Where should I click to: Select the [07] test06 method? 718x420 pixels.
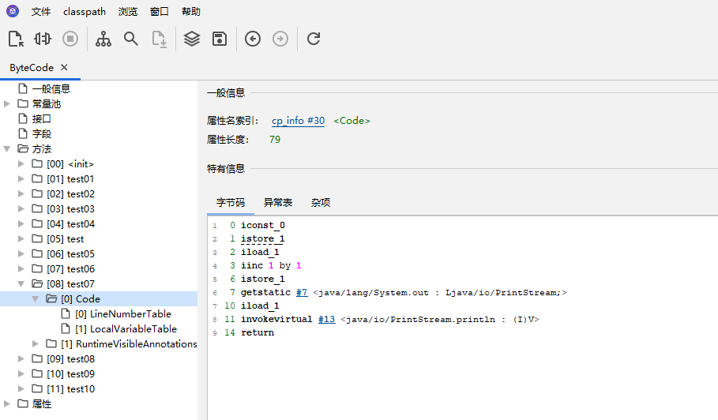coord(70,269)
